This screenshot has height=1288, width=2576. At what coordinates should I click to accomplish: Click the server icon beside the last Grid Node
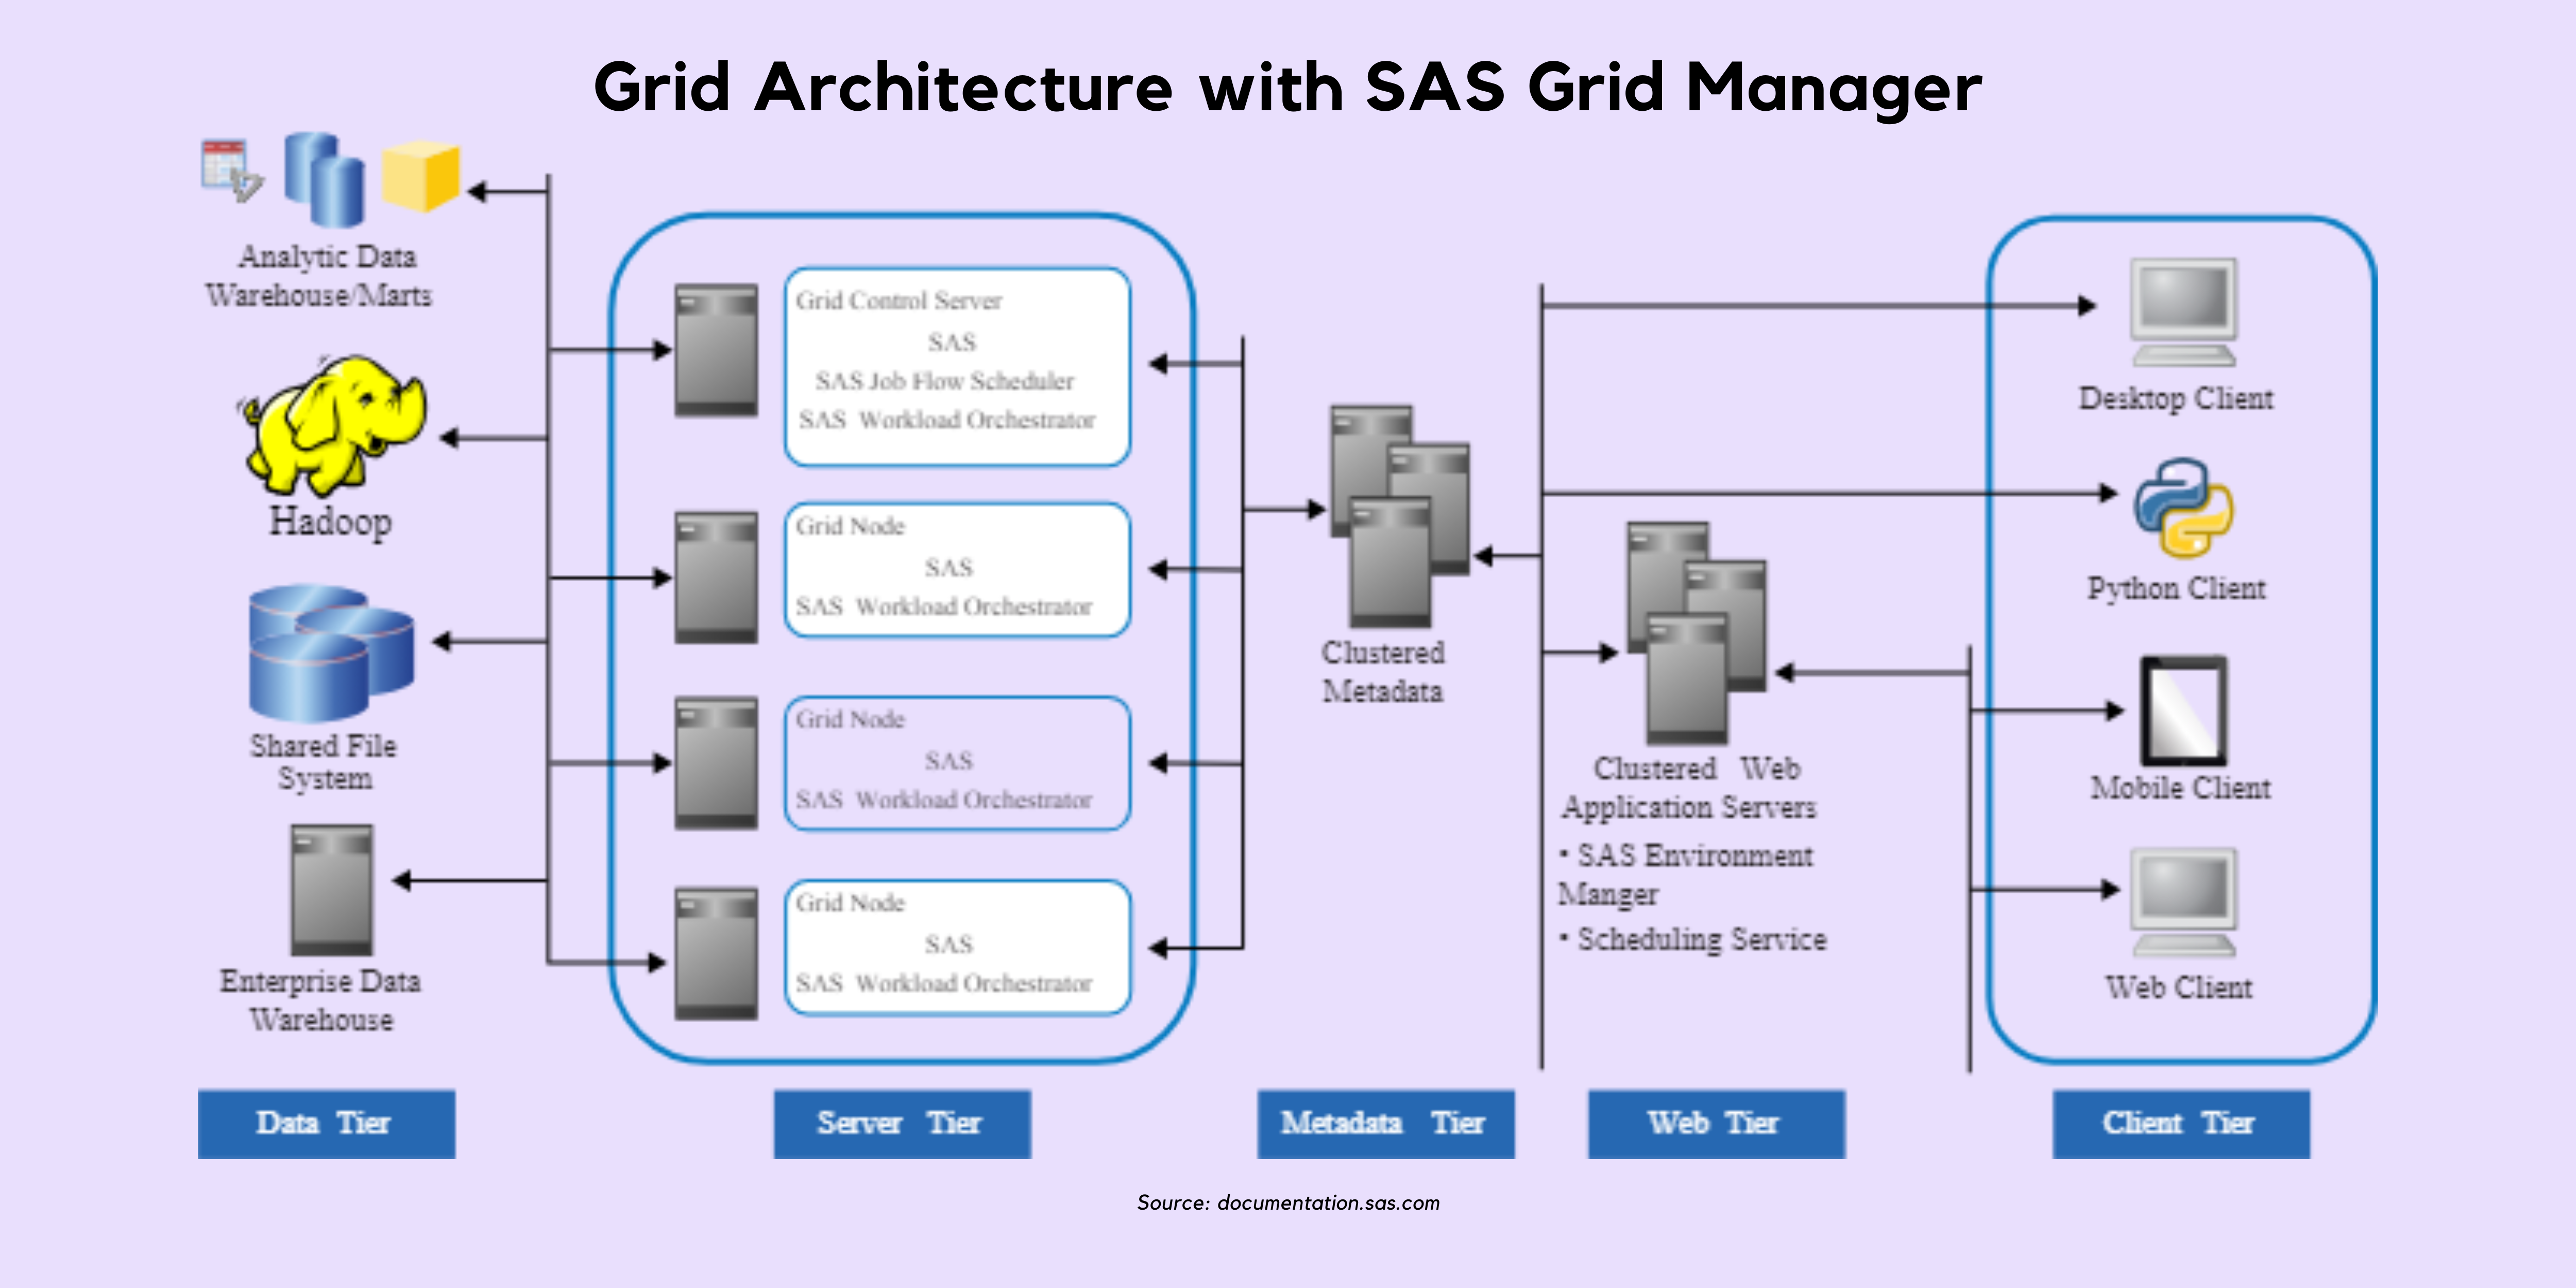click(x=716, y=953)
